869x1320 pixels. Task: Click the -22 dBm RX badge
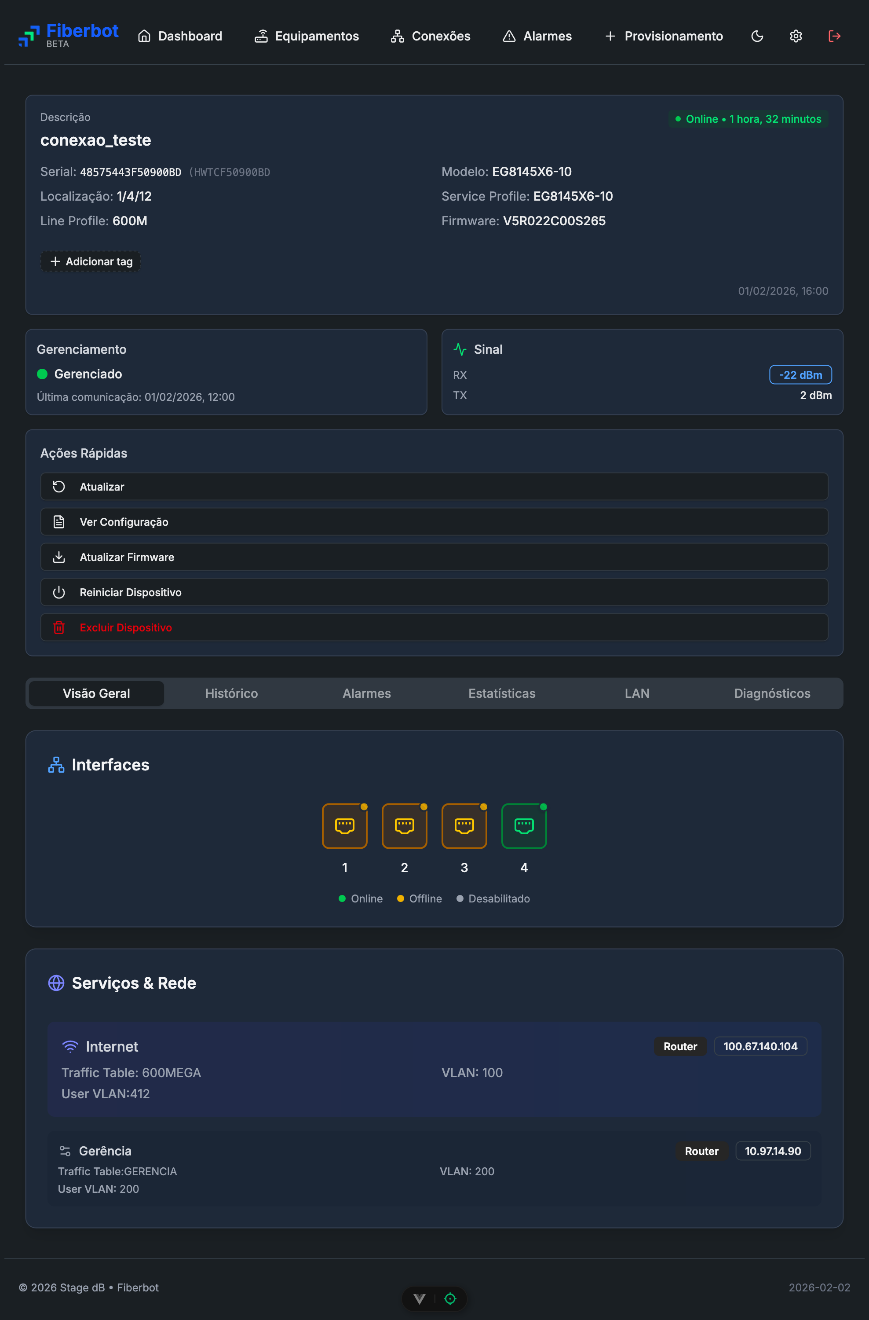pyautogui.click(x=800, y=375)
